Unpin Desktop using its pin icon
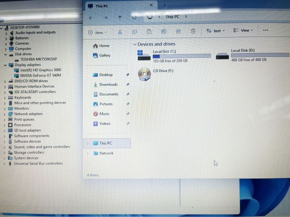The height and width of the screenshot is (217, 290). pos(128,75)
